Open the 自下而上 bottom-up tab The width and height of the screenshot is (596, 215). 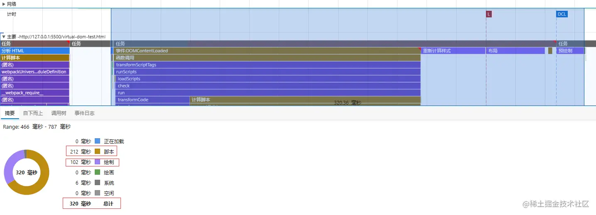pos(33,113)
